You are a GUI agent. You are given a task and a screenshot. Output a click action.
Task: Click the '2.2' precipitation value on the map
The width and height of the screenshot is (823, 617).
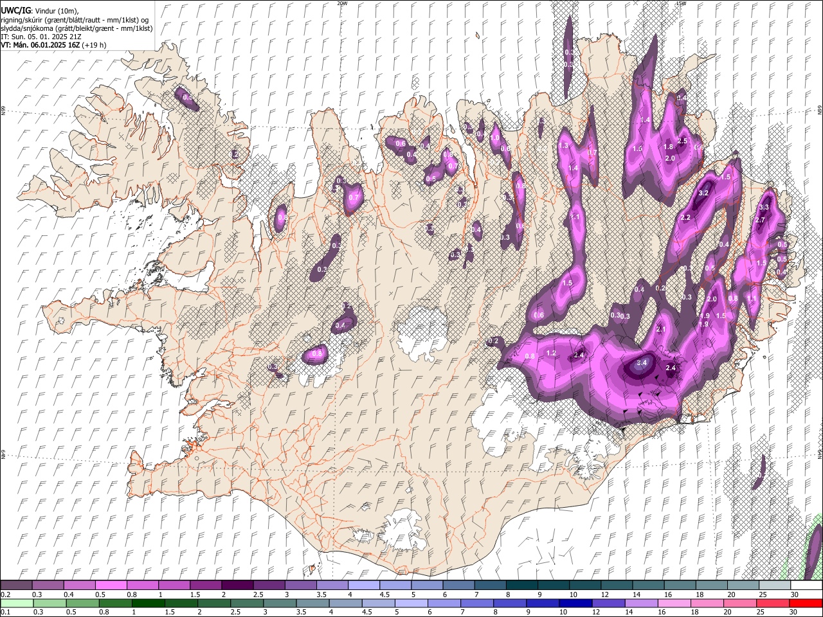tap(685, 218)
